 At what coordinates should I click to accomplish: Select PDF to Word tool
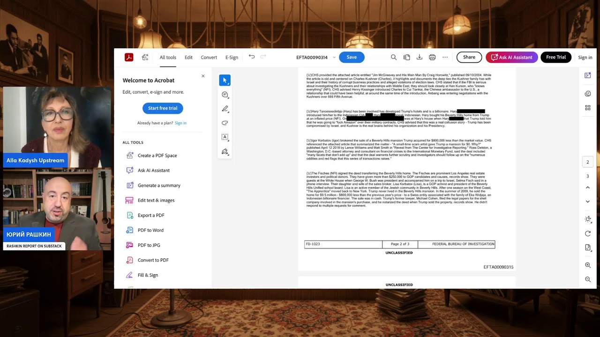coord(150,230)
